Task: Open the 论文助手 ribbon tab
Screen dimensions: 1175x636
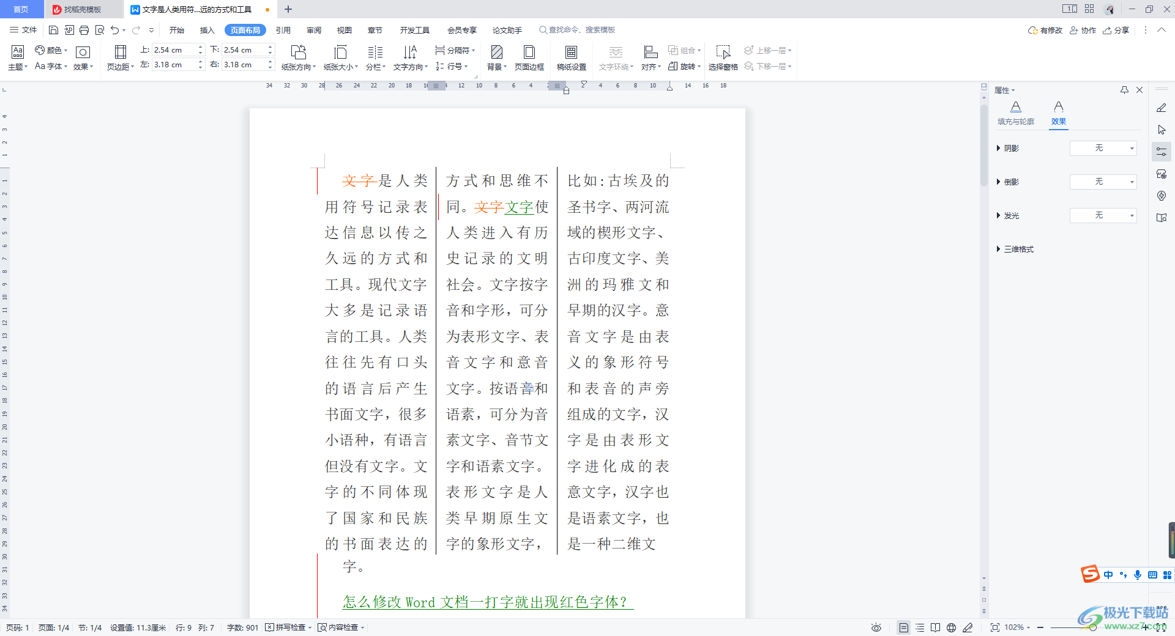Action: coord(507,30)
